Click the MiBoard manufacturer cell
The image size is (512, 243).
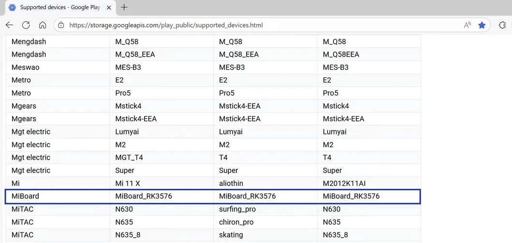click(x=25, y=196)
